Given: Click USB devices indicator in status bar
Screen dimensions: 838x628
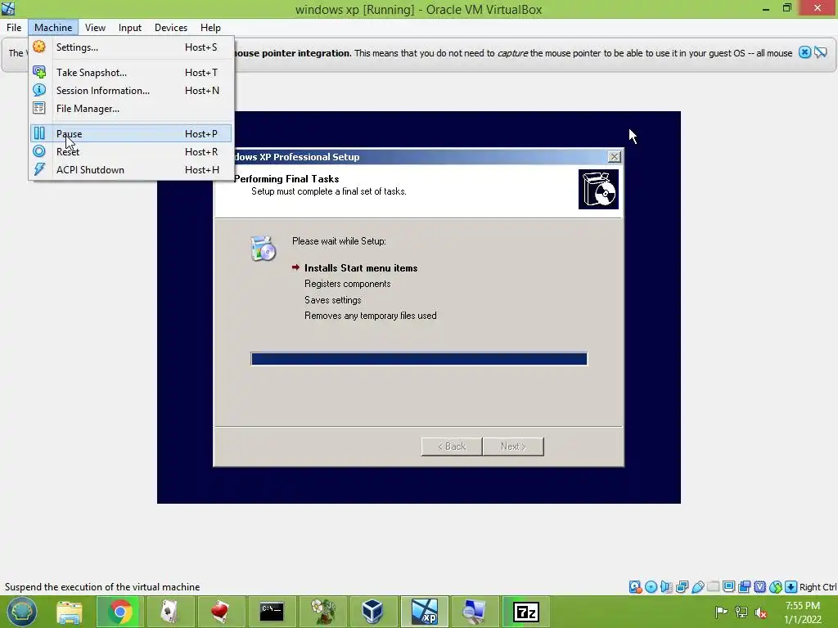Looking at the screenshot, I should [x=697, y=587].
